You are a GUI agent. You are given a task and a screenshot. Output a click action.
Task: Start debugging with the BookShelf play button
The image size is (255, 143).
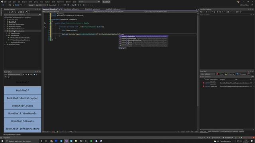tap(52, 5)
